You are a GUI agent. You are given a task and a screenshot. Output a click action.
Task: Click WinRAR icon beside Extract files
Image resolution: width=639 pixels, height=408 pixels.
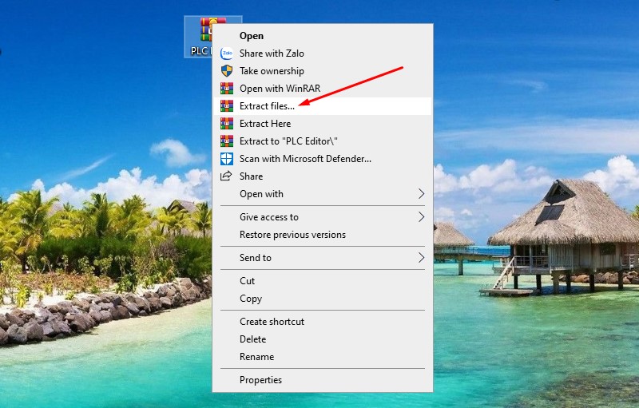[x=227, y=106]
